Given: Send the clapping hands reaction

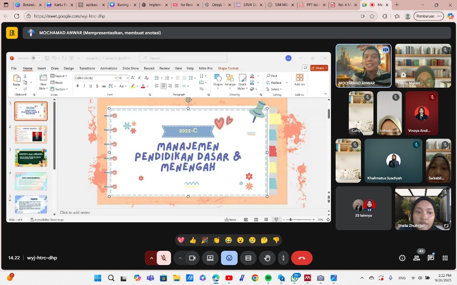Looking at the screenshot, I should [x=216, y=240].
